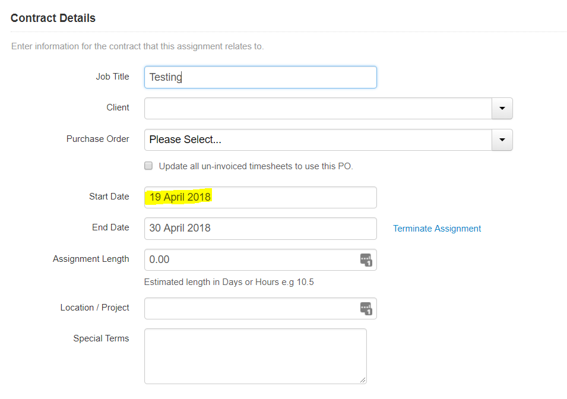The width and height of the screenshot is (567, 399).
Task: Click into the Client combo box field
Action: pyautogui.click(x=318, y=108)
